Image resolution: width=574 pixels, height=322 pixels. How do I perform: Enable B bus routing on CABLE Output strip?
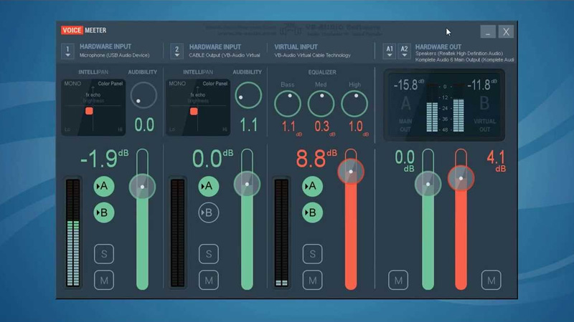(x=208, y=213)
